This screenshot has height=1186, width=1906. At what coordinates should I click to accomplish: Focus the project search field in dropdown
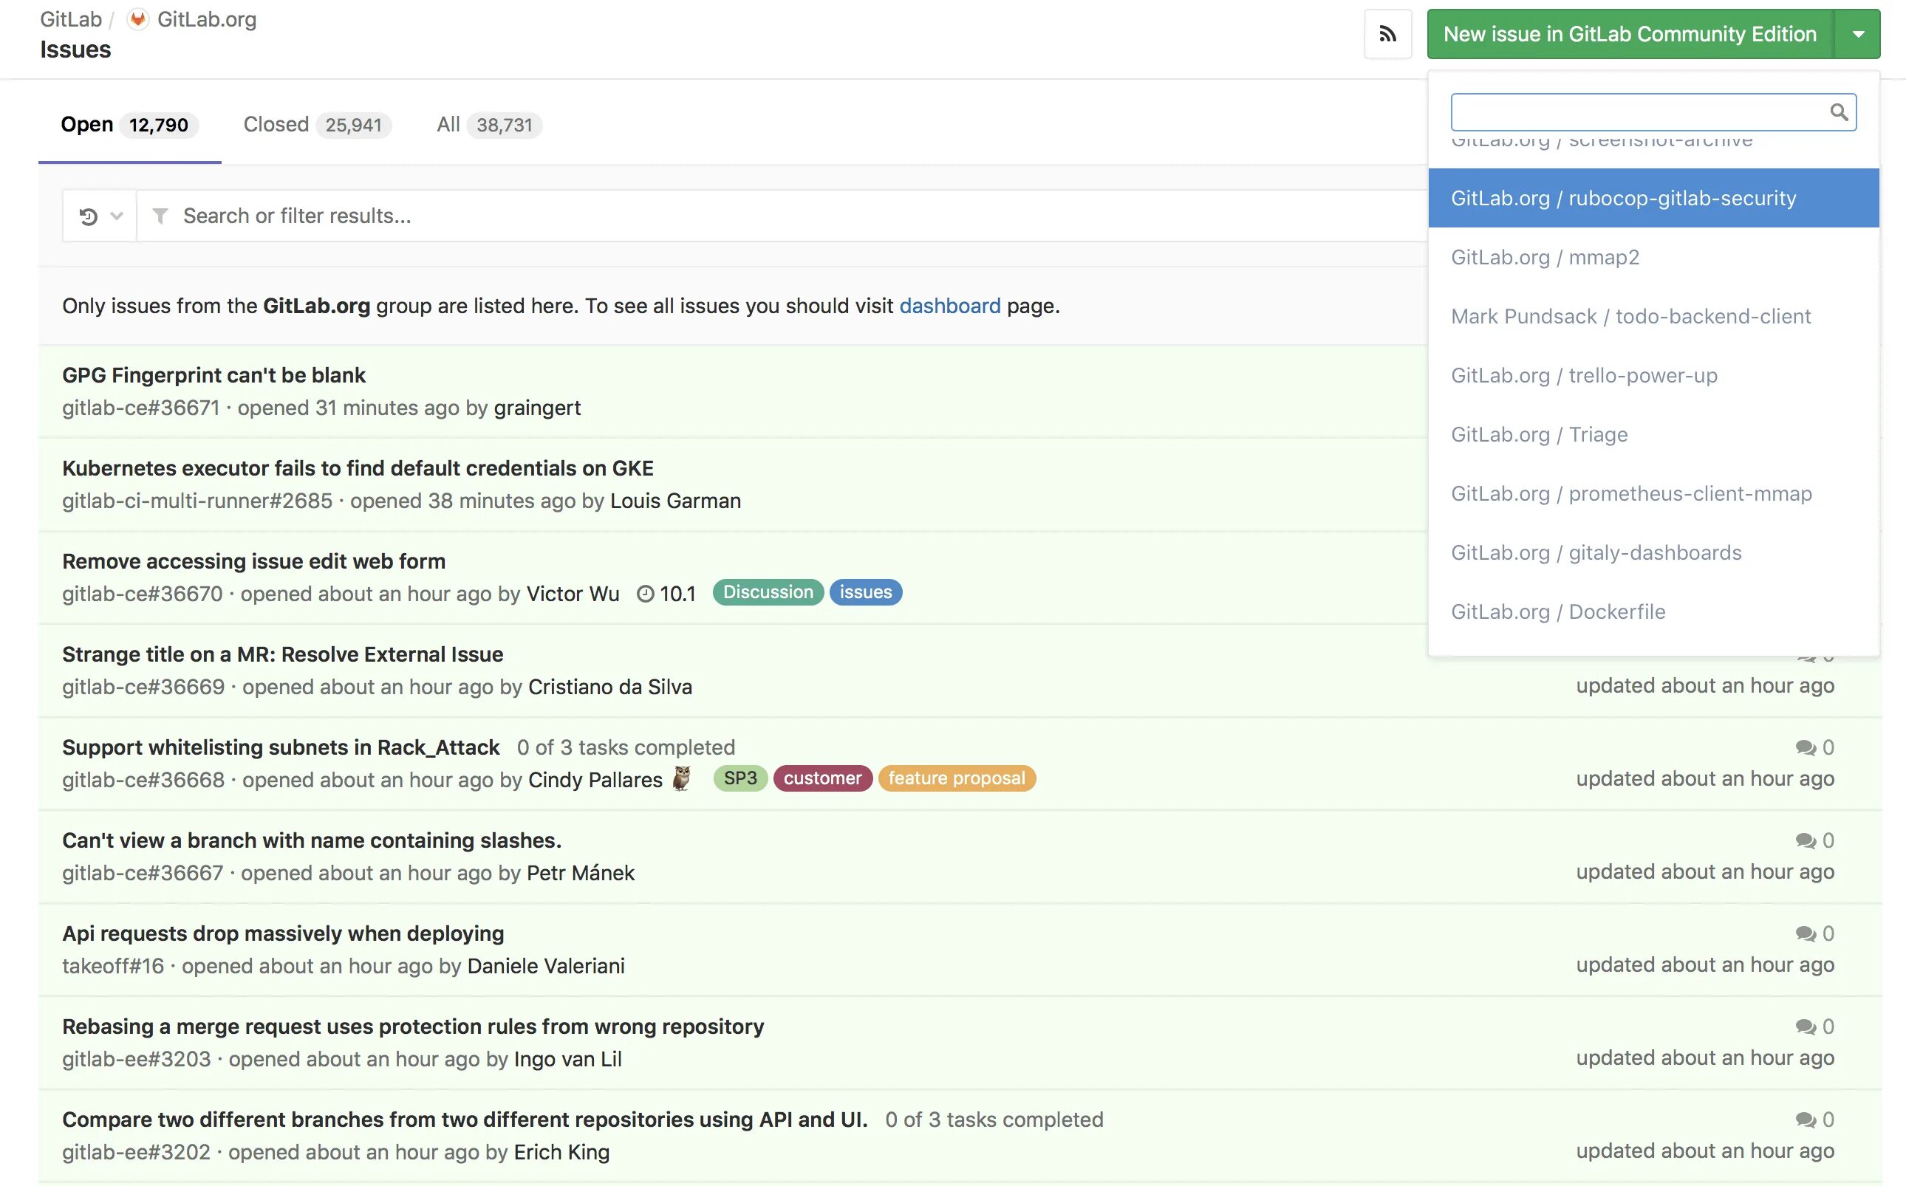click(1653, 112)
